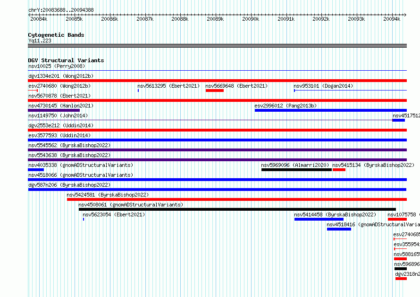Select the nsv5670878 long red bar

pyautogui.click(x=217, y=100)
